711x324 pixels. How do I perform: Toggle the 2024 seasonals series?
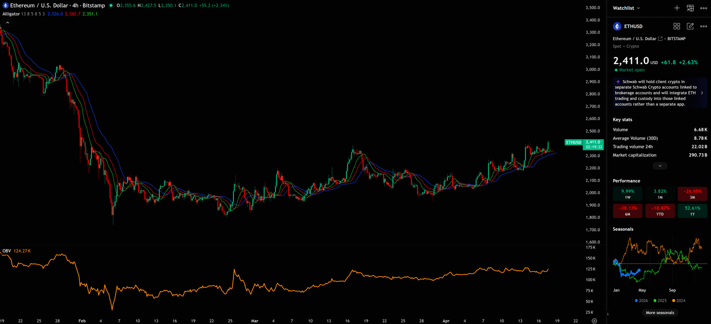click(x=679, y=301)
